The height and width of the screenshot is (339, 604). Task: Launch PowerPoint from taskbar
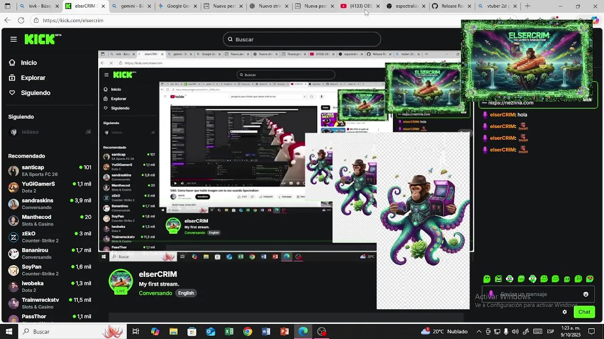pyautogui.click(x=285, y=331)
